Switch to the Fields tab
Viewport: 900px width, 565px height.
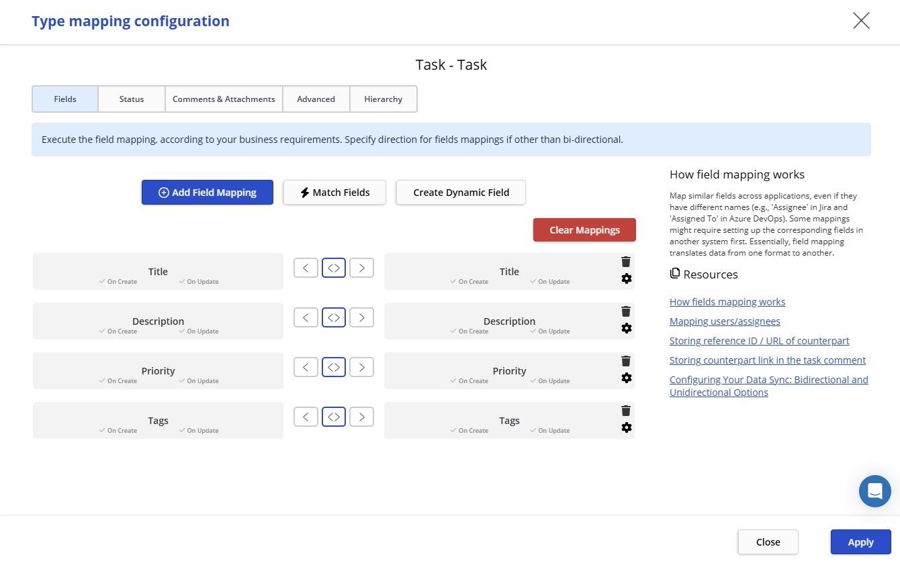tap(65, 99)
